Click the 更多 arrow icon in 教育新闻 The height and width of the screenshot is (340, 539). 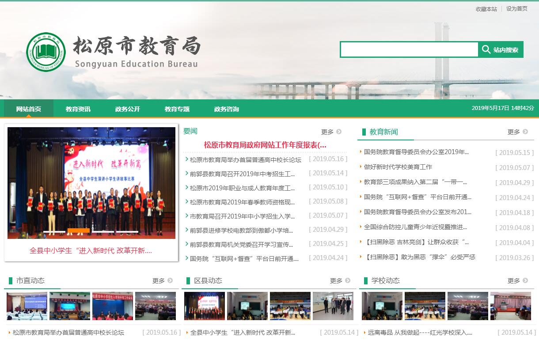(525, 132)
